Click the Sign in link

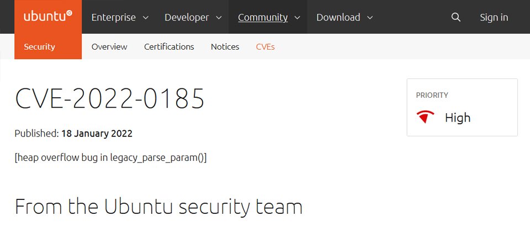coord(494,17)
